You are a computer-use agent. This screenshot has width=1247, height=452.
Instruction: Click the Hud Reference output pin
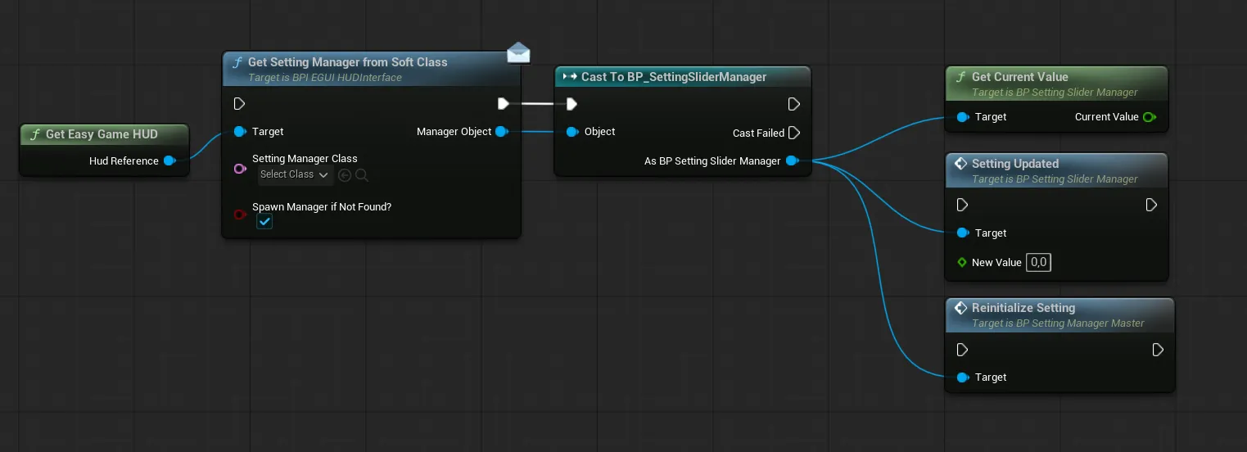coord(169,161)
